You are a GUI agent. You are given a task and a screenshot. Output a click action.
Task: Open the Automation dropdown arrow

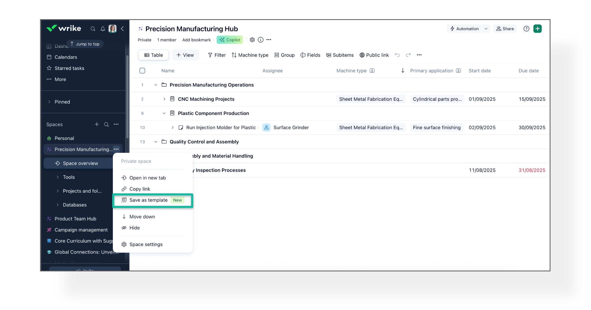[486, 29]
